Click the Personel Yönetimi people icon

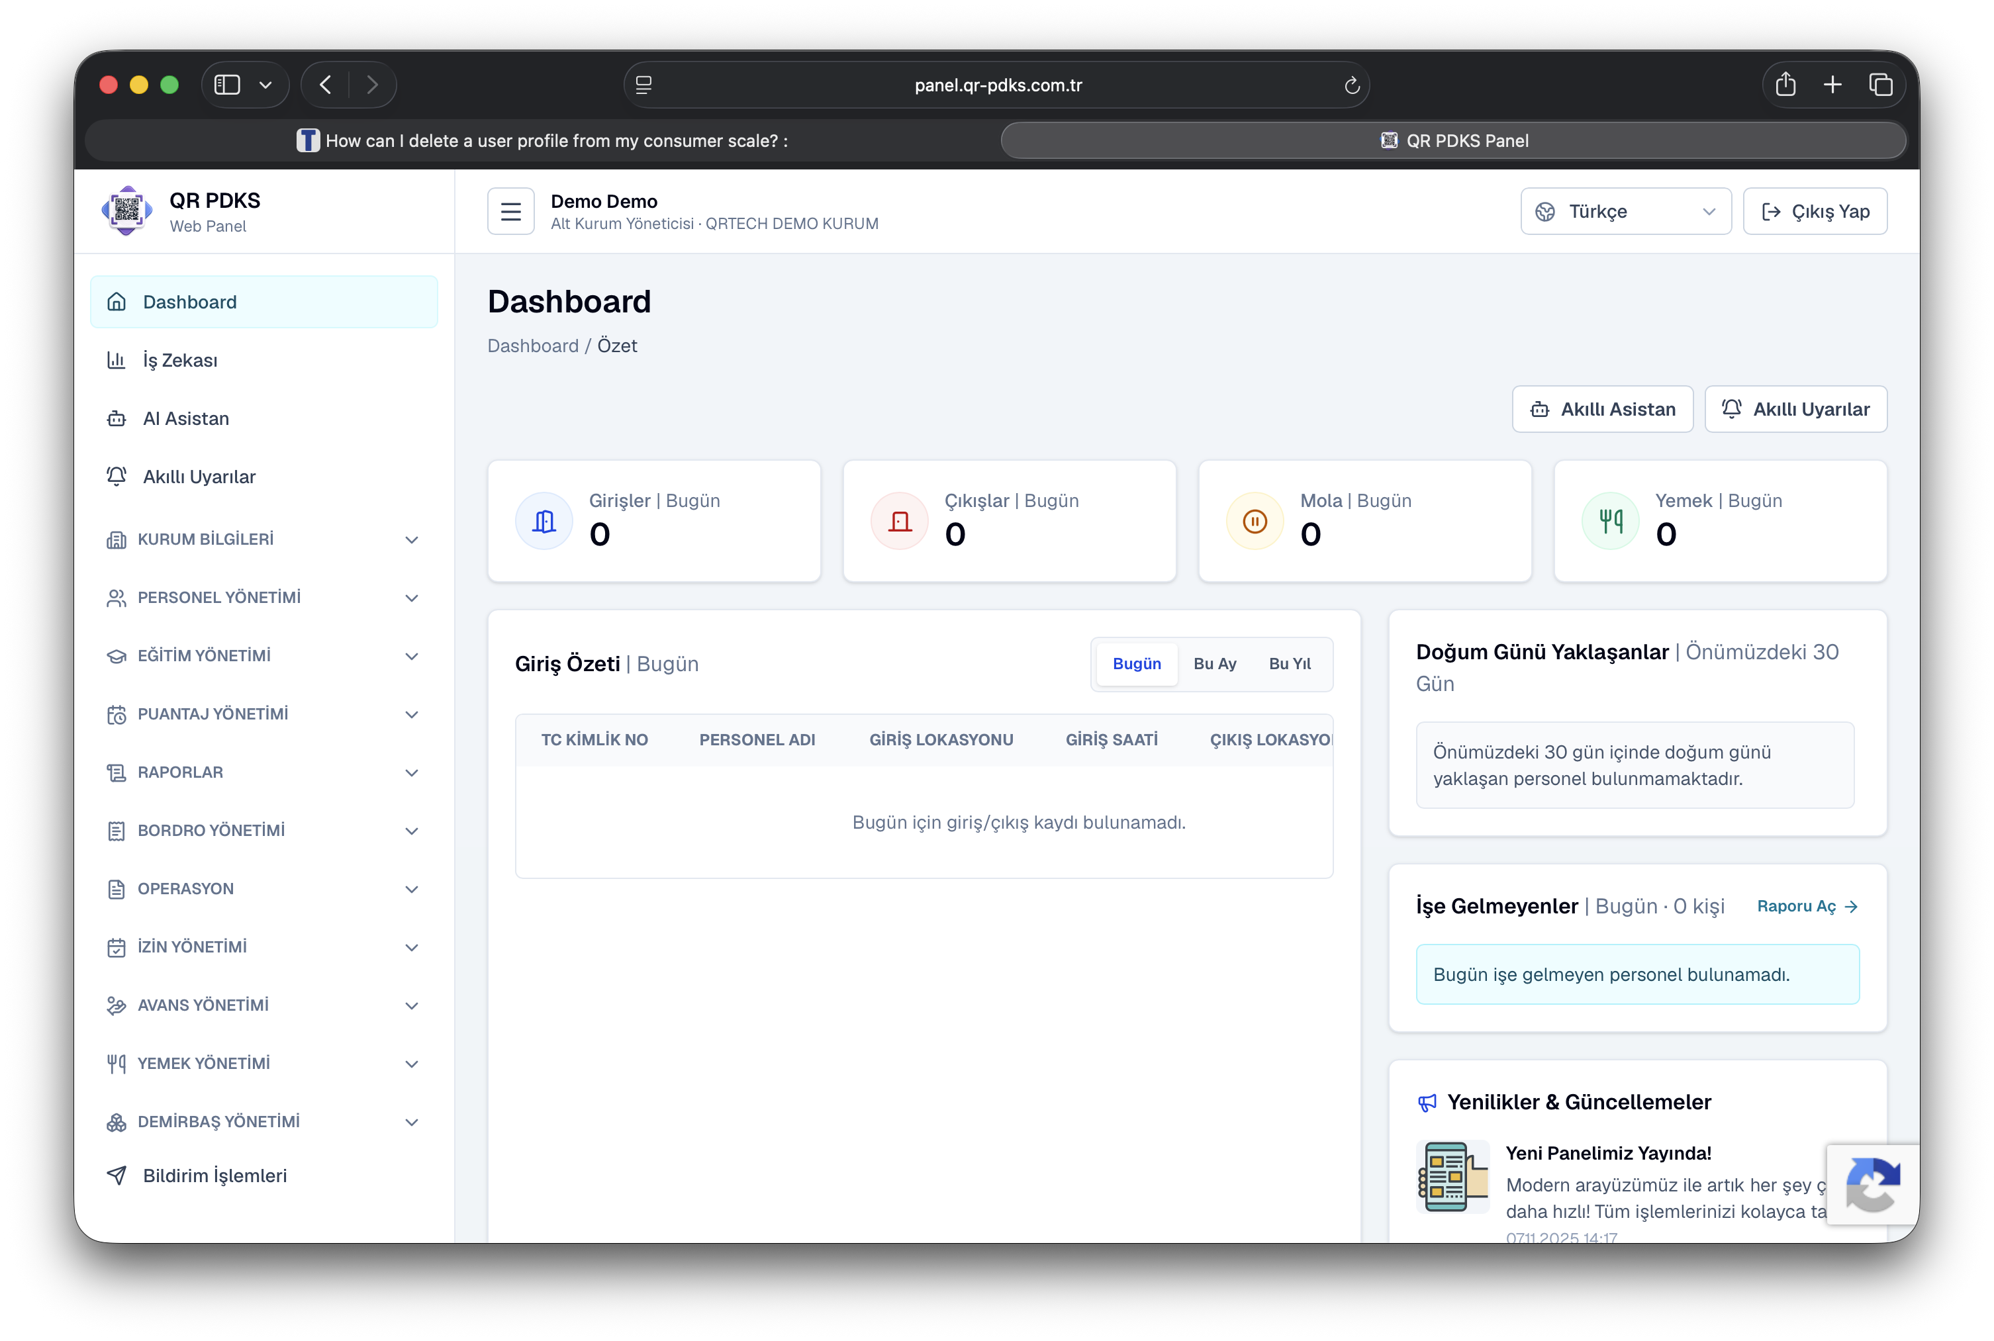(x=117, y=598)
